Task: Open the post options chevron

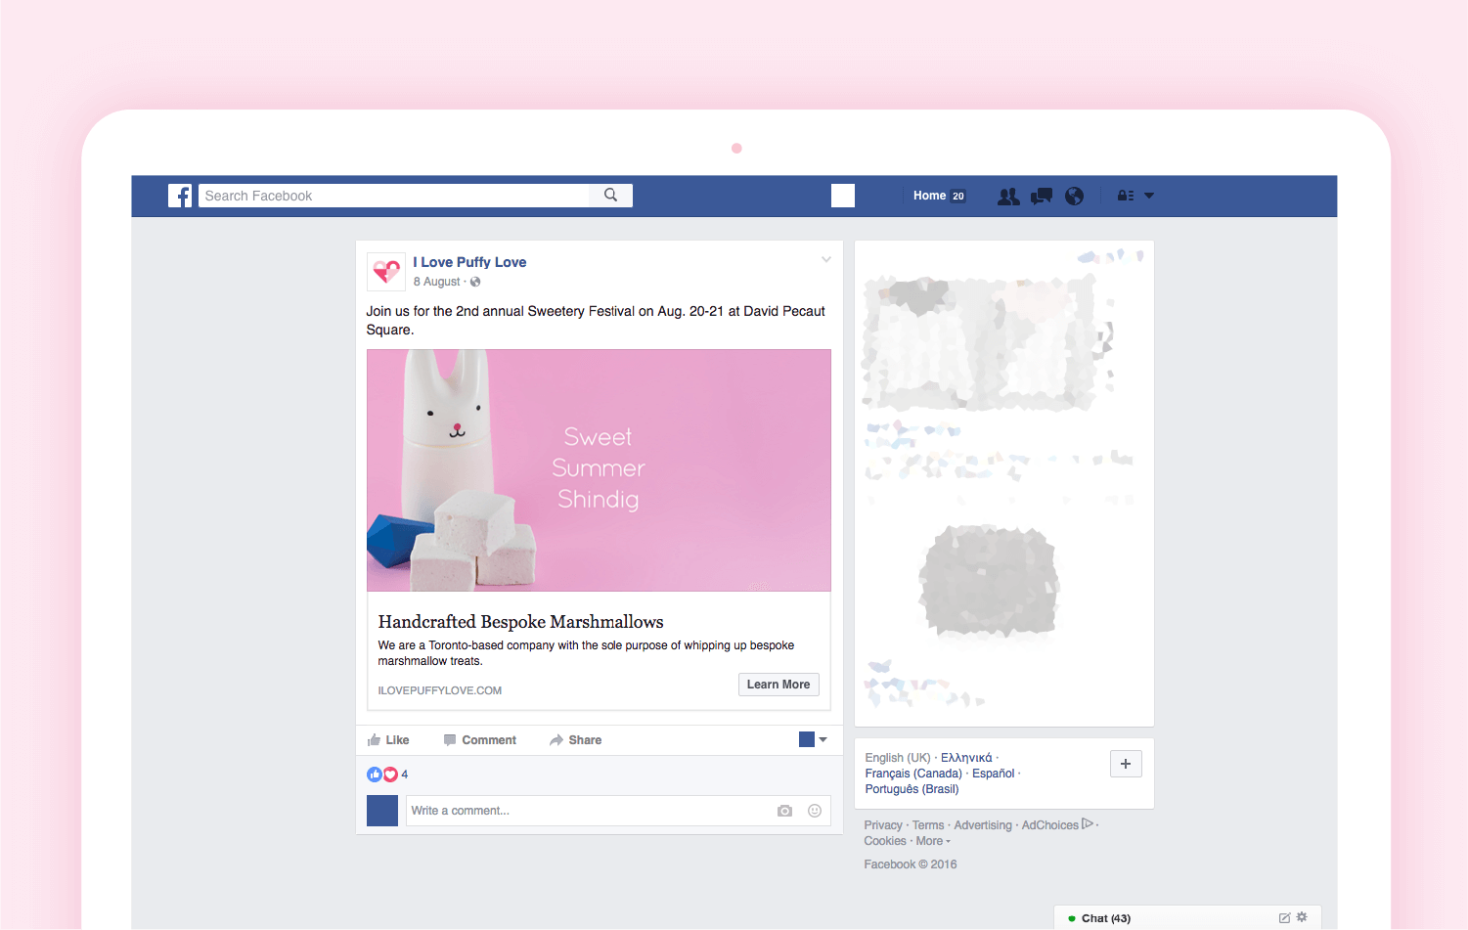Action: click(826, 260)
